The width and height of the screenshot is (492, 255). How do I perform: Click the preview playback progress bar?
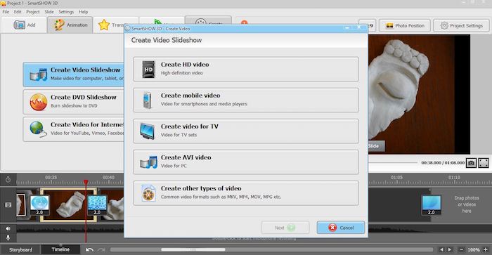[x=392, y=162]
